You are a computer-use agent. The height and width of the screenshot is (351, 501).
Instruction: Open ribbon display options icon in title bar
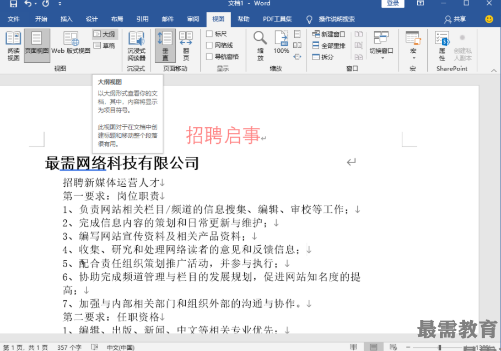(x=421, y=3)
